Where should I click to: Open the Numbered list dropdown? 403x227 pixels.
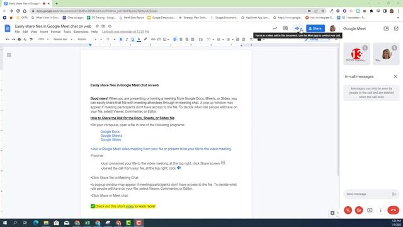pyautogui.click(x=229, y=39)
